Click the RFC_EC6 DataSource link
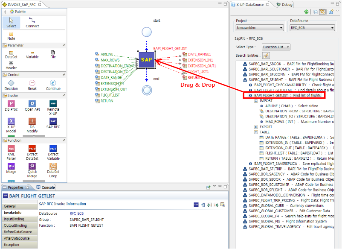Screen dimensions: 342x249 77,213
